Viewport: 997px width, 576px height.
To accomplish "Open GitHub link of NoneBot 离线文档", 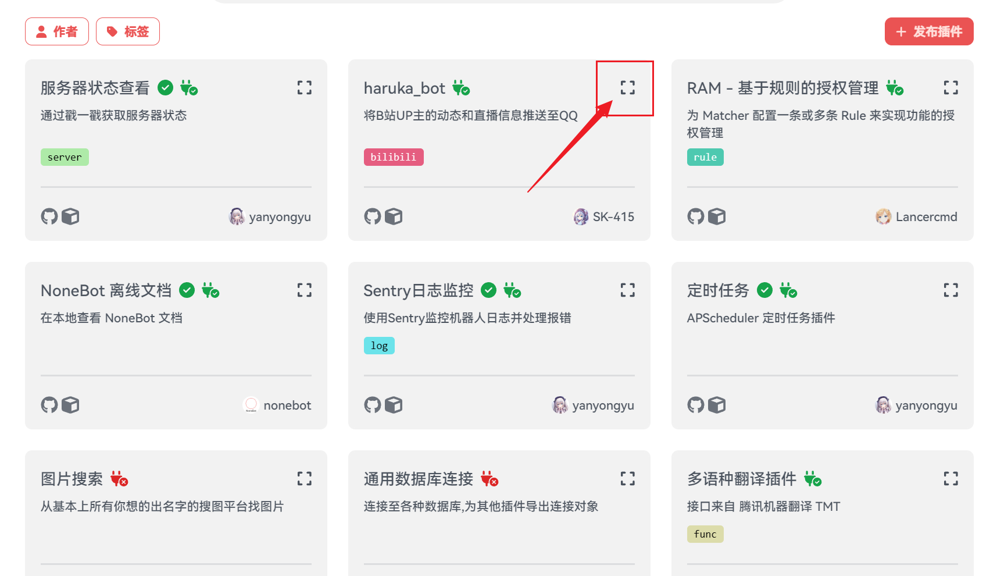I will click(x=49, y=405).
